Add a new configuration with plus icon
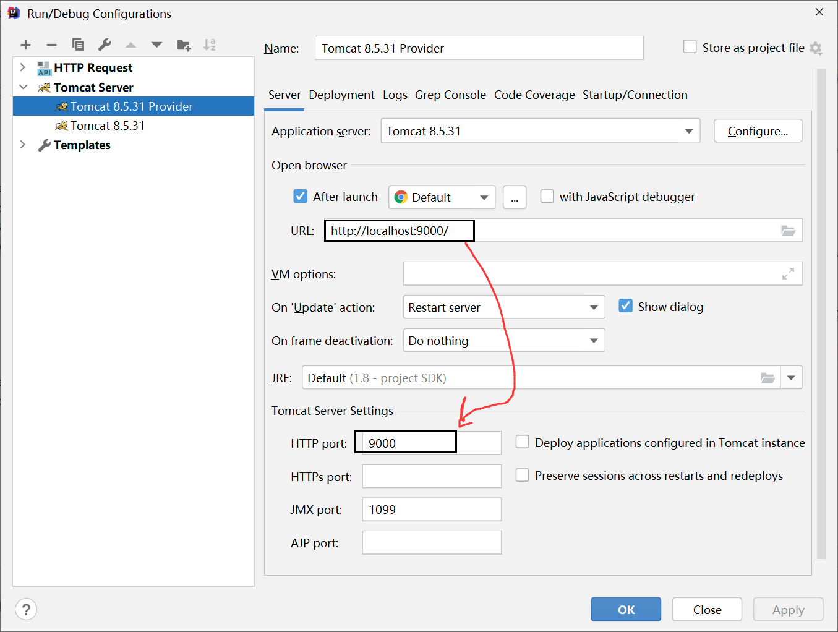838x632 pixels. (x=25, y=45)
